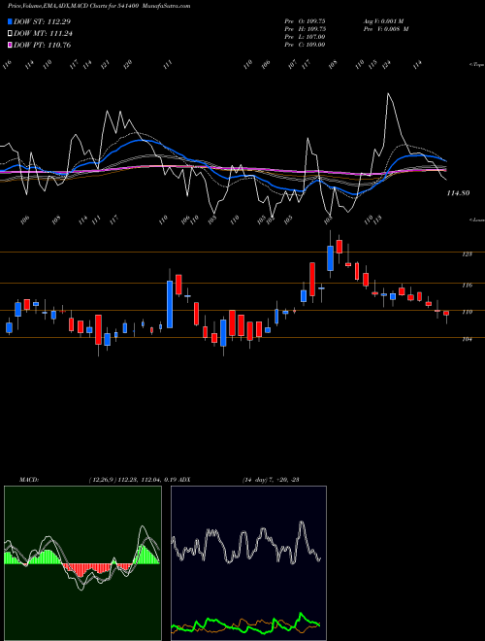485x641 pixels.
Task: Click the 'Pre L: 107.09' value
Action: [305, 37]
